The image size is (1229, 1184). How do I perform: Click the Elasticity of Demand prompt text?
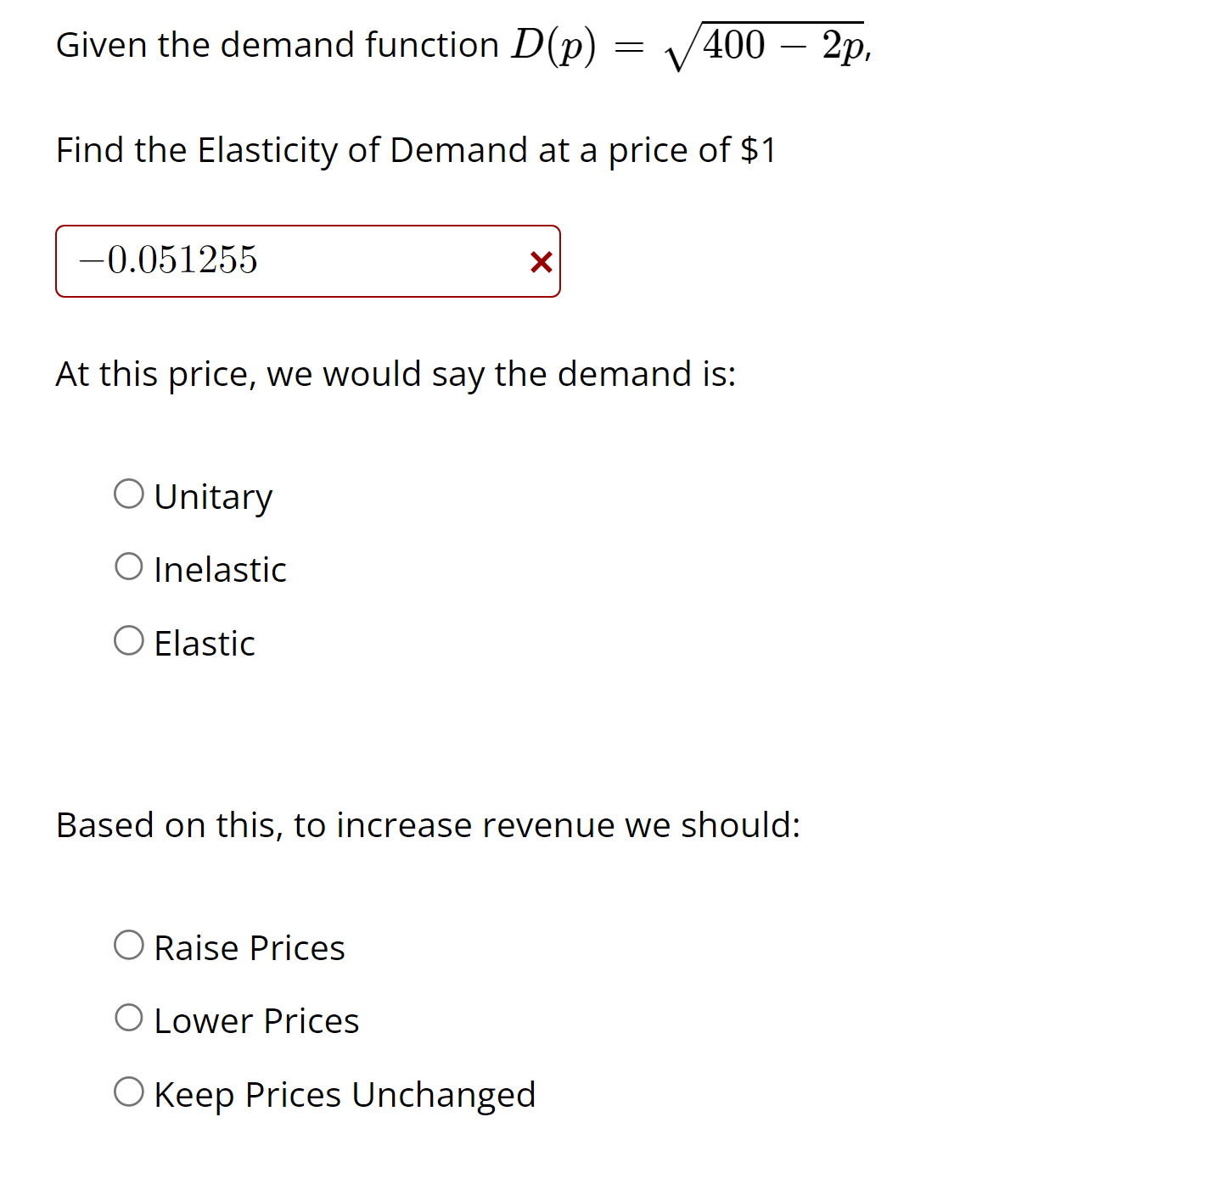[x=417, y=150]
